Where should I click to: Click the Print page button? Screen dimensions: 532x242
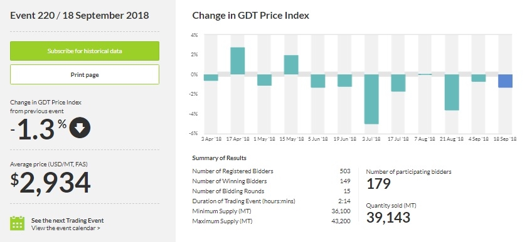[x=85, y=74]
